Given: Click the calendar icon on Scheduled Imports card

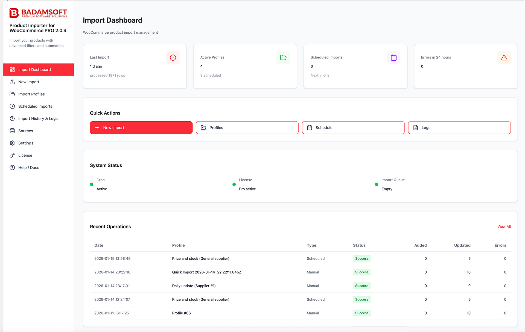Looking at the screenshot, I should click(394, 57).
